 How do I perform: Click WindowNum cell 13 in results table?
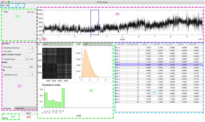coord(133,82)
